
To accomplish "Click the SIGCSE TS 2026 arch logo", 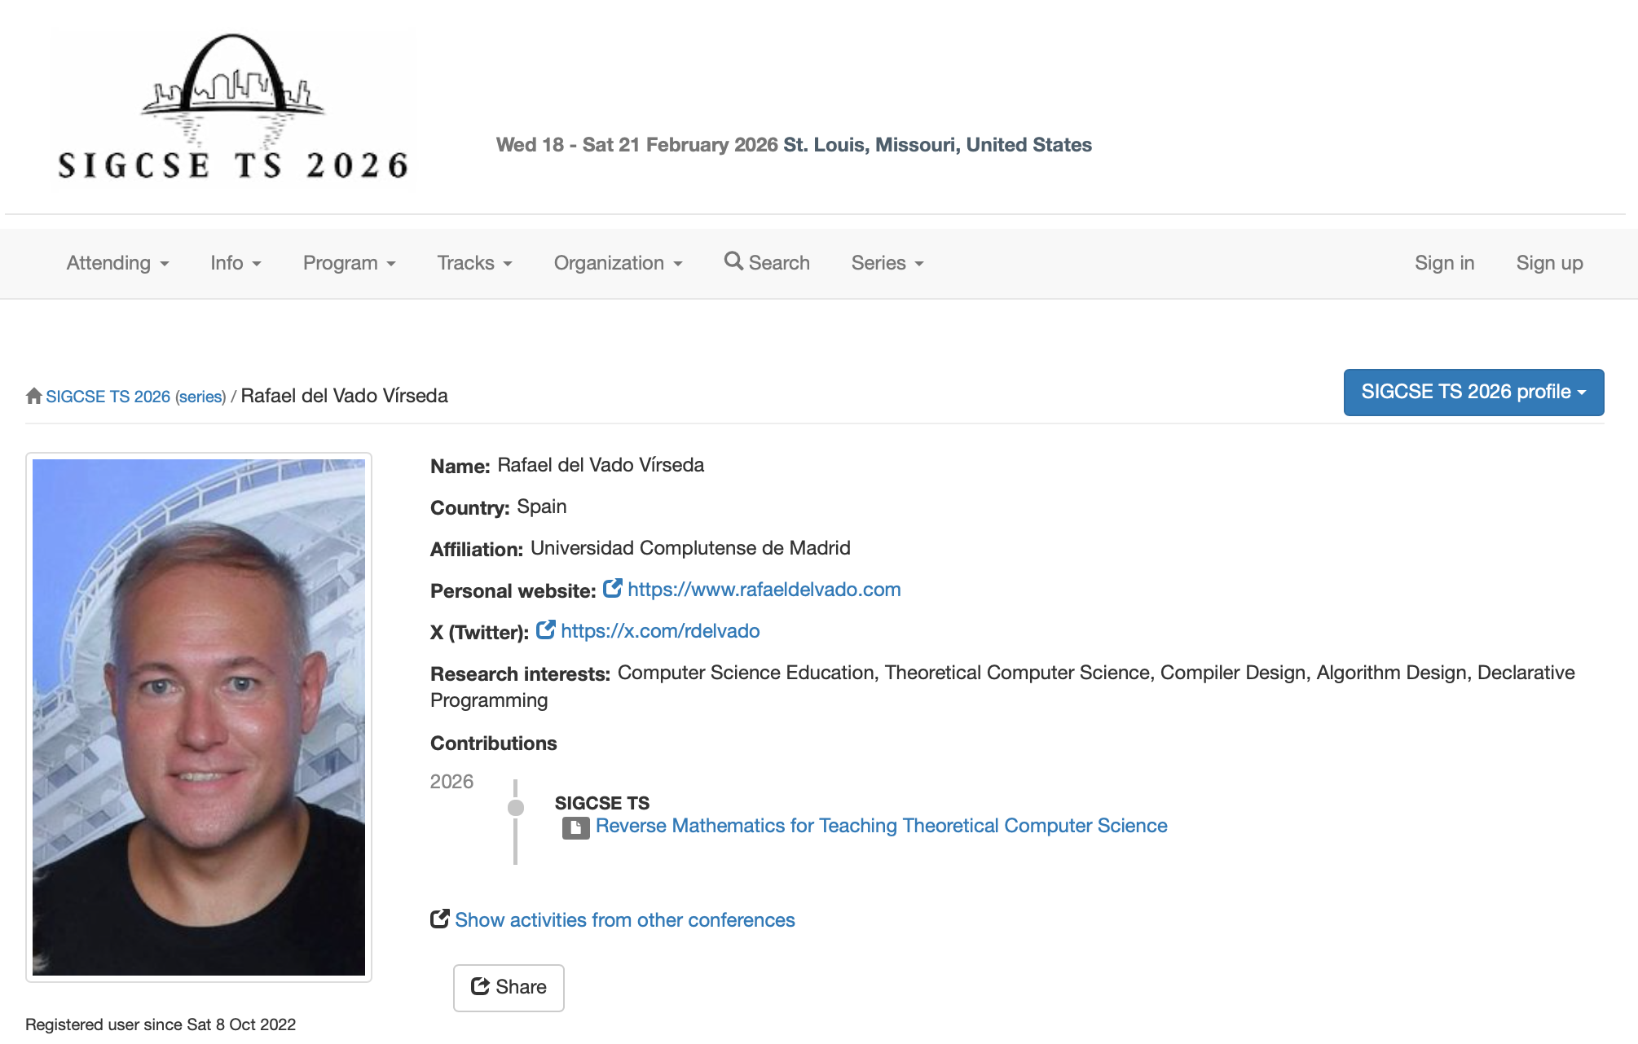I will (233, 107).
